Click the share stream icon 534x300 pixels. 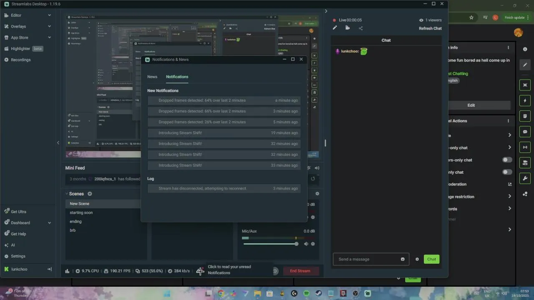tap(361, 28)
